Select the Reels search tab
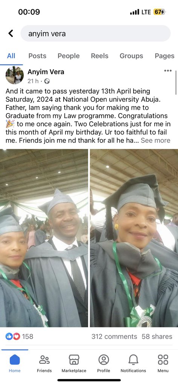The width and height of the screenshot is (178, 385). (100, 56)
